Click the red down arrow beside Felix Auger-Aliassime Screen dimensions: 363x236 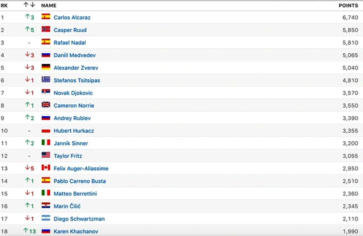(27, 168)
